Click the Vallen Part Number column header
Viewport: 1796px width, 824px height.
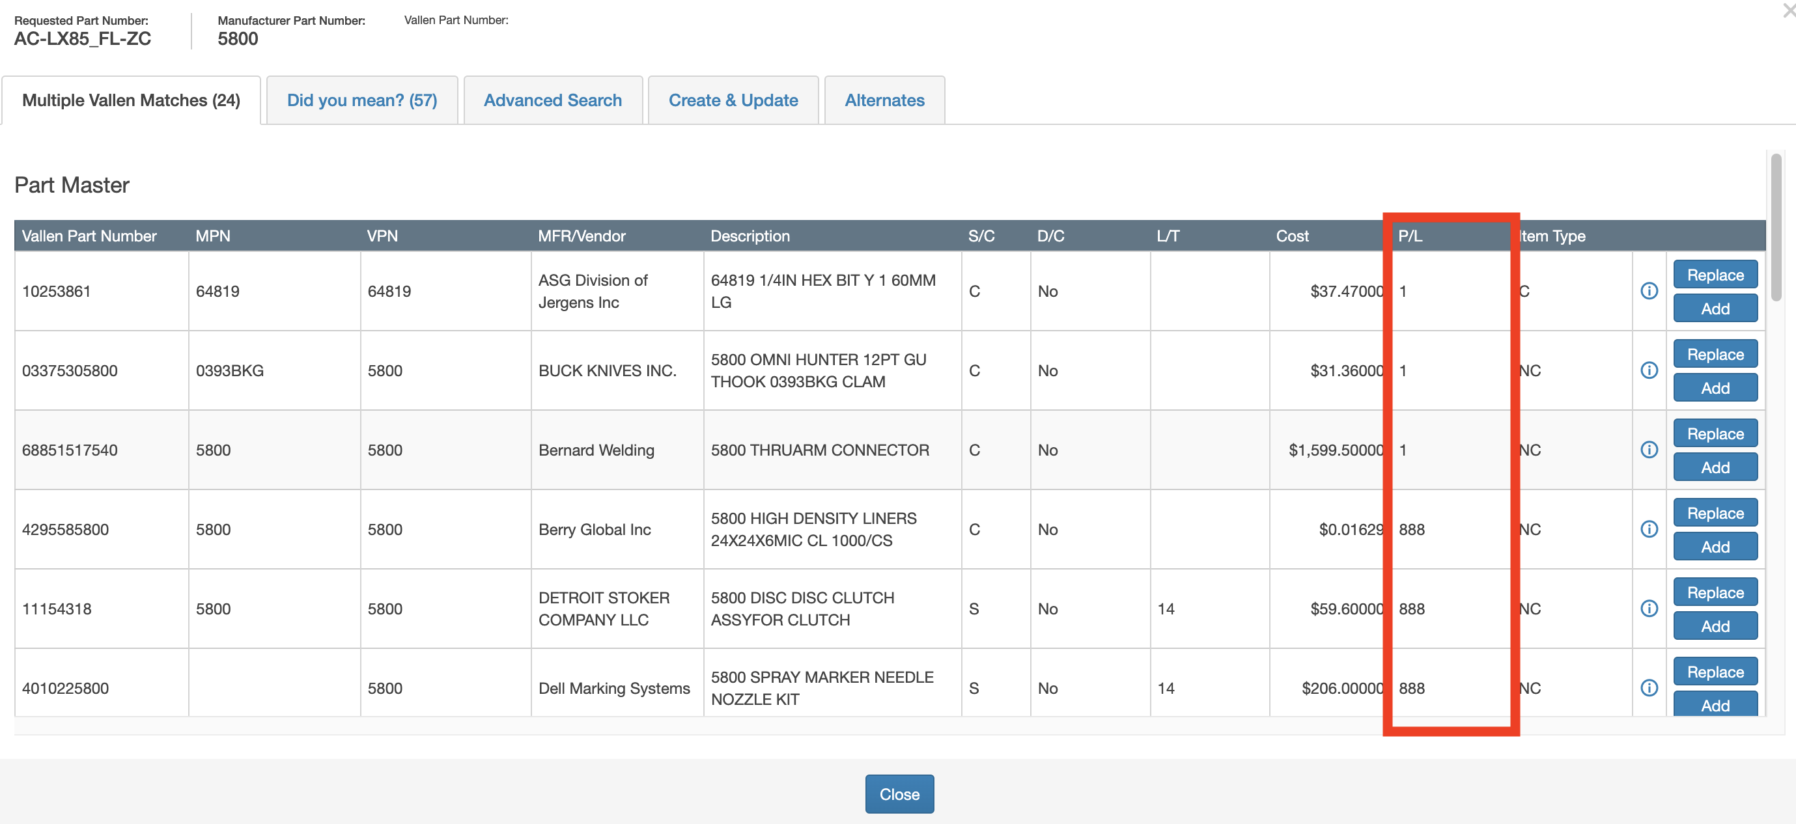point(89,236)
